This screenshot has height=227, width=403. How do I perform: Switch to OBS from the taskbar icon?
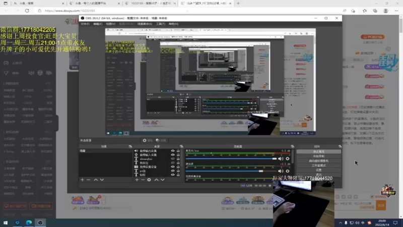(x=40, y=222)
